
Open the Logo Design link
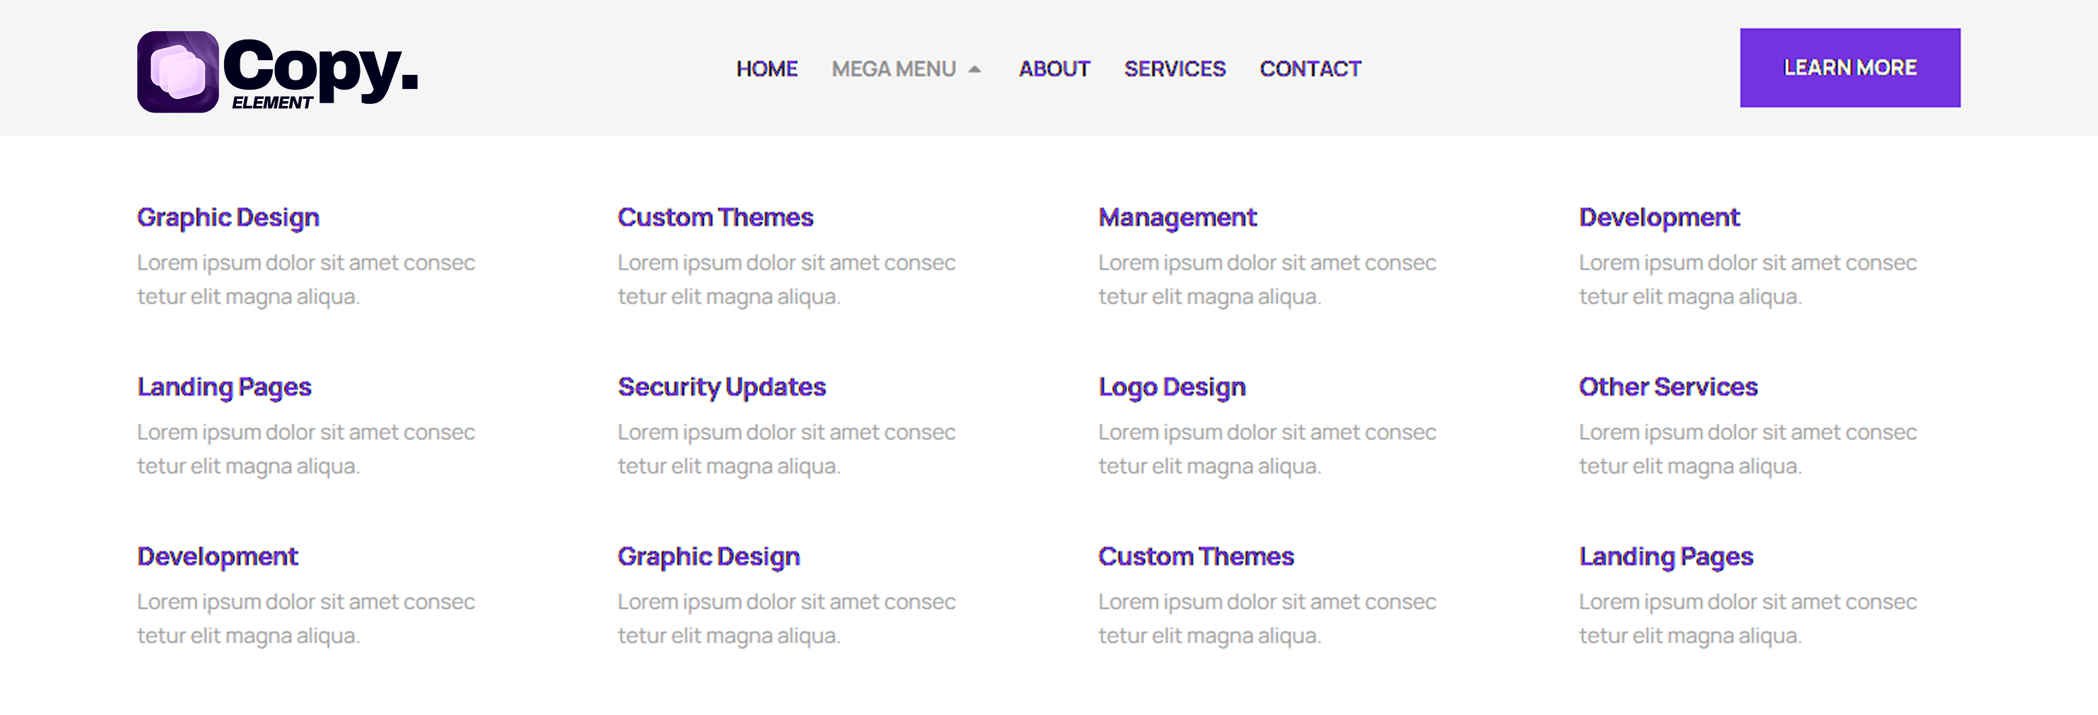tap(1171, 386)
